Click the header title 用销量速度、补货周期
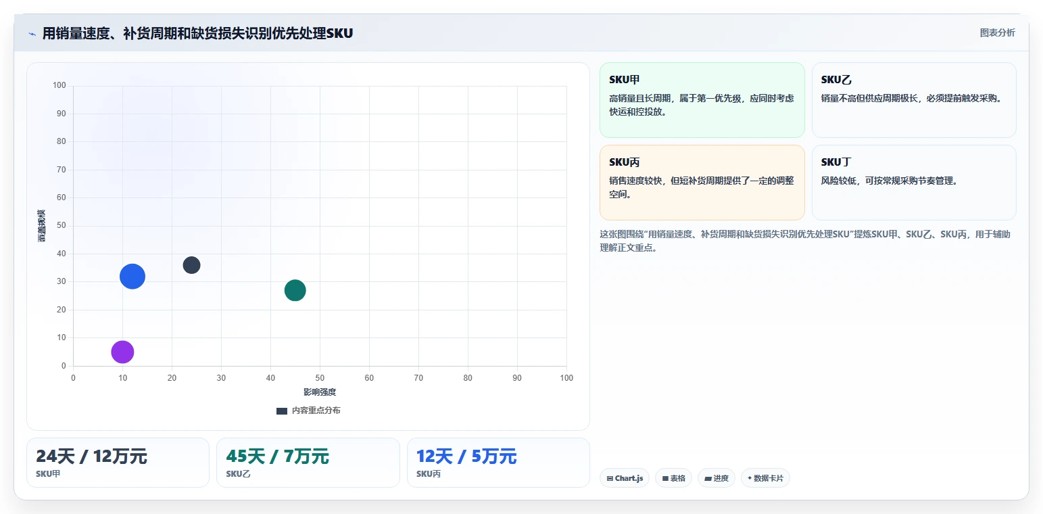The height and width of the screenshot is (514, 1043). coord(197,33)
